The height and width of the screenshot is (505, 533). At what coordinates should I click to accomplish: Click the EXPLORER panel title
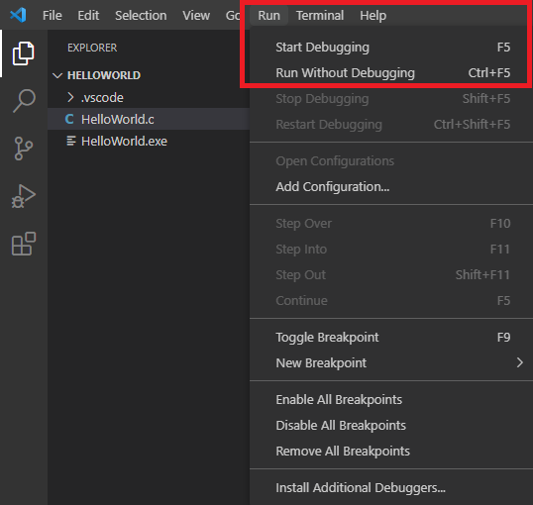point(92,48)
